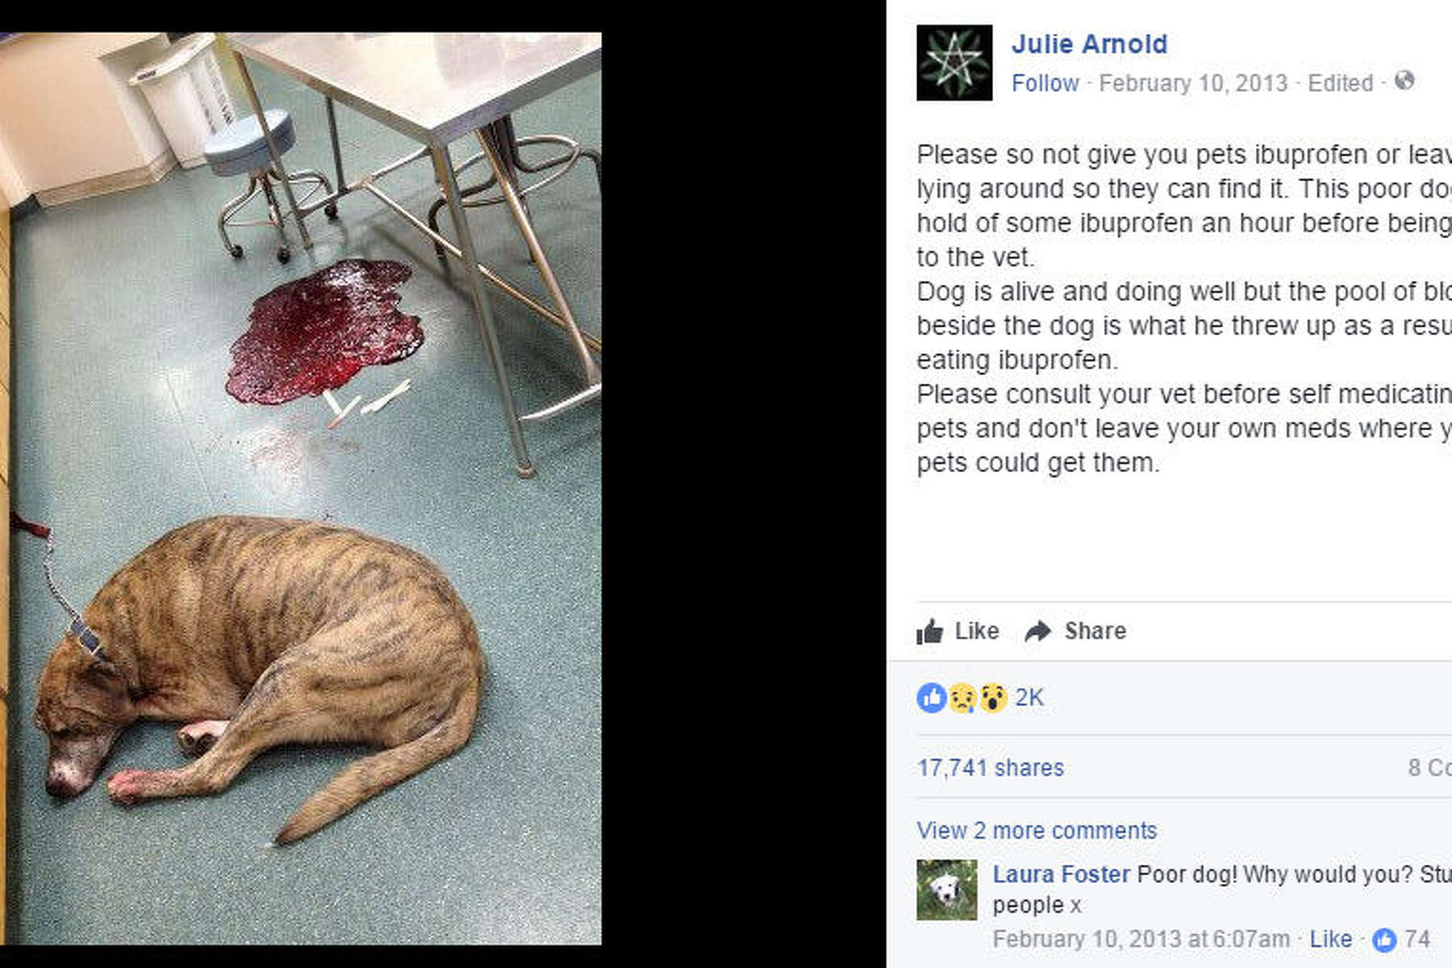Click the thumbs-up Like icon
This screenshot has width=1452, height=968.
click(929, 631)
